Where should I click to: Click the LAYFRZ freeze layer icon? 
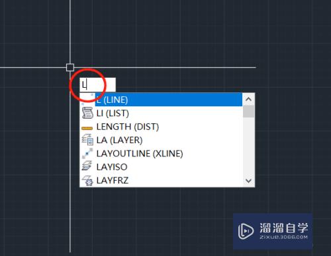(x=87, y=180)
